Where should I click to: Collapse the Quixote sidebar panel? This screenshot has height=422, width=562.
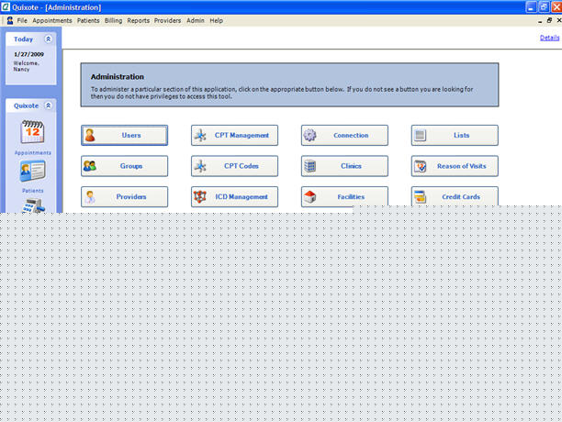(x=48, y=105)
